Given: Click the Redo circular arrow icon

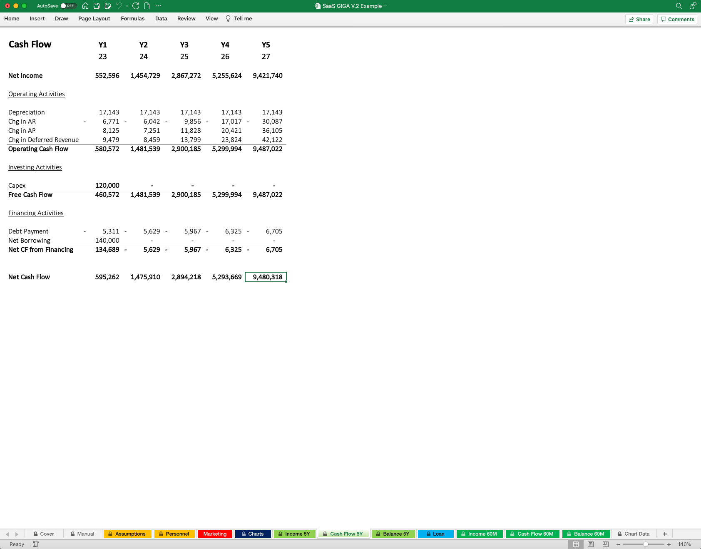Looking at the screenshot, I should (x=136, y=6).
